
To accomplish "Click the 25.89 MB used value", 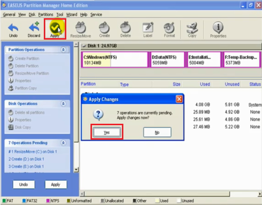I will click(201, 112).
